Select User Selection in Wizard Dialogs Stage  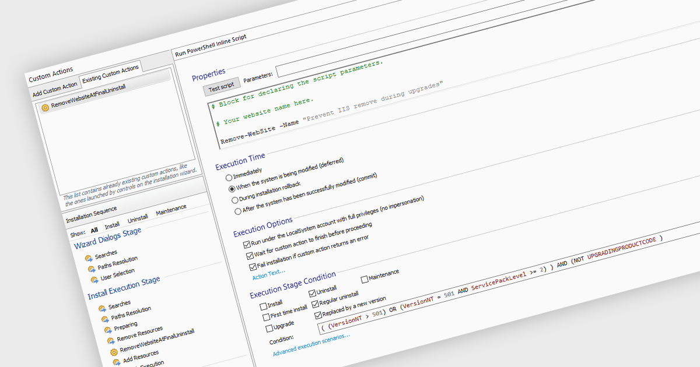116,274
